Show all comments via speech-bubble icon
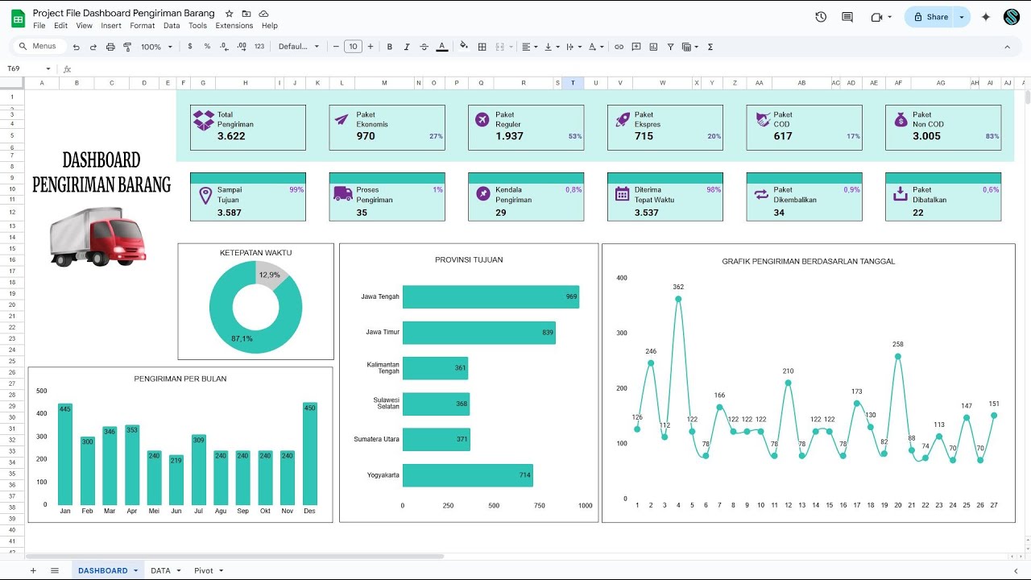This screenshot has width=1031, height=580. tap(847, 17)
